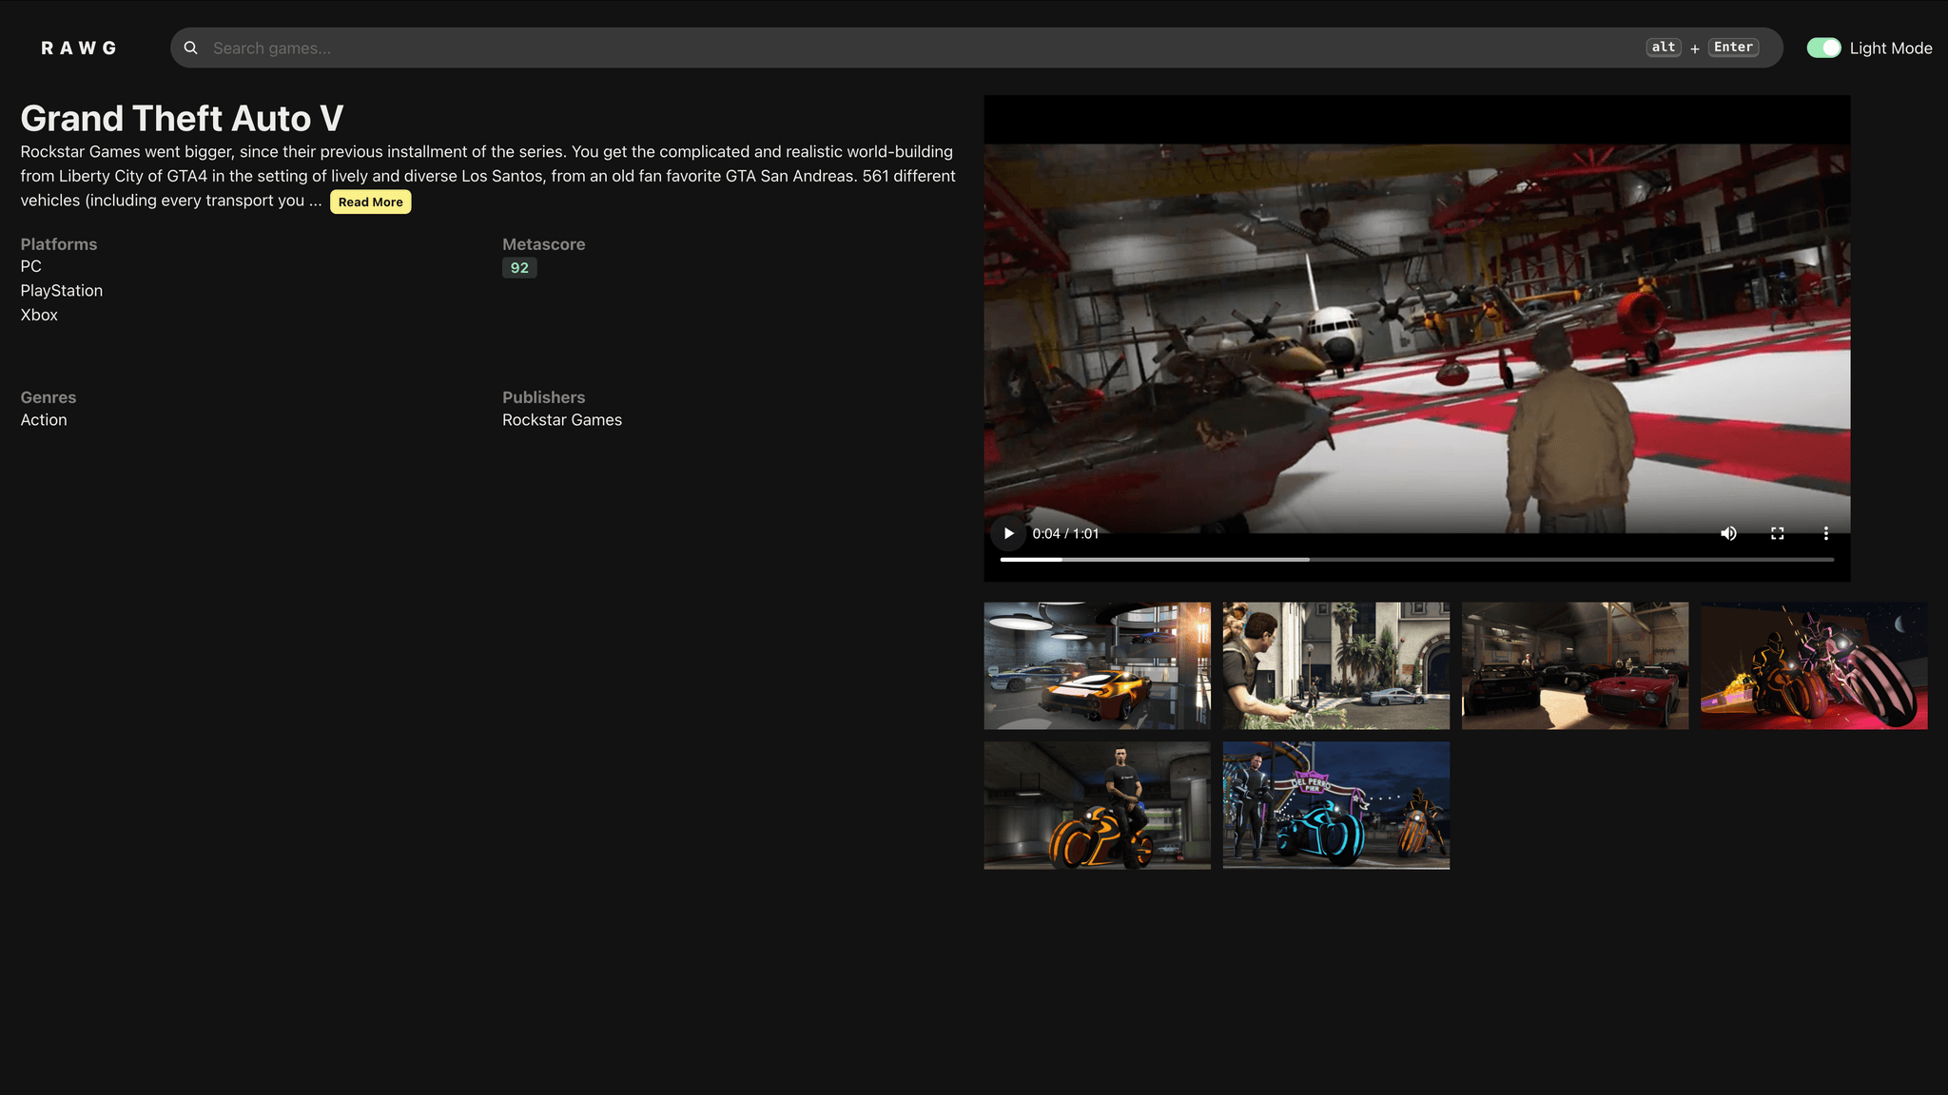
Task: Click the video time display 0:04 / 1:01
Action: (1065, 533)
